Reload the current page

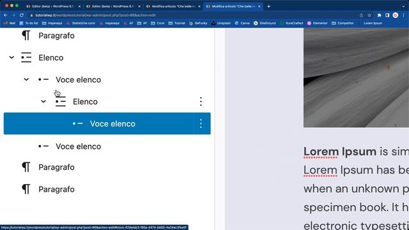click(22, 15)
